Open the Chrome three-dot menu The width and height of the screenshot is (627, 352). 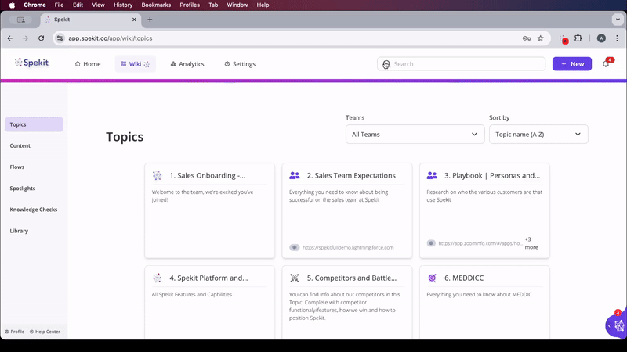617,38
